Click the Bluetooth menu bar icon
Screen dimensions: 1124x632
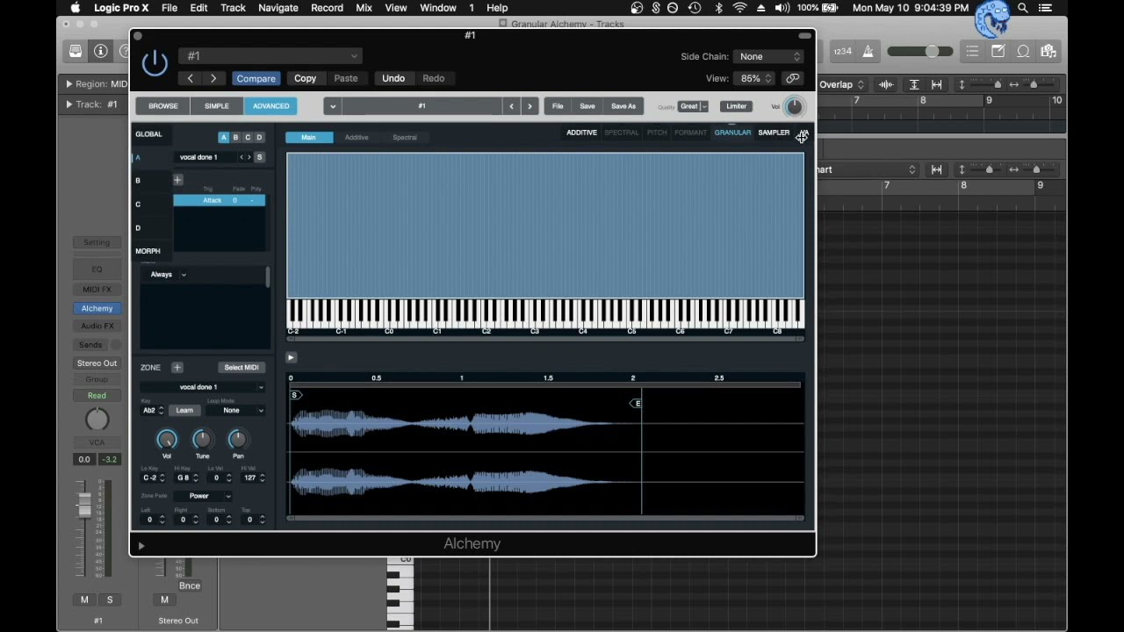coord(718,8)
